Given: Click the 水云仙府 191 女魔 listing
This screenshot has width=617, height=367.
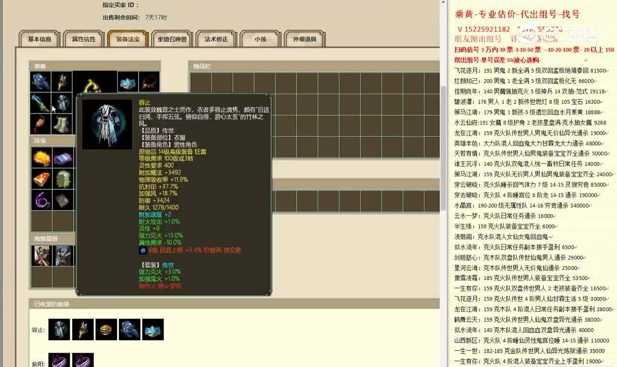Looking at the screenshot, I should coord(530,123).
